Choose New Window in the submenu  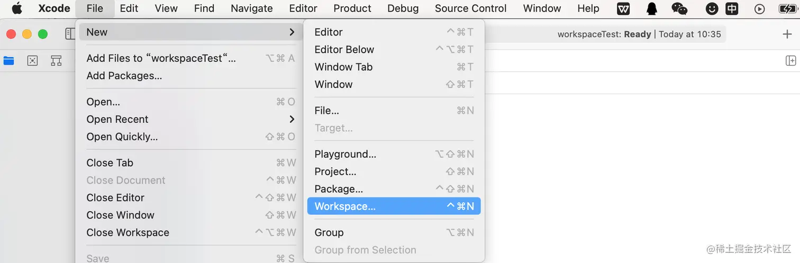pyautogui.click(x=394, y=85)
